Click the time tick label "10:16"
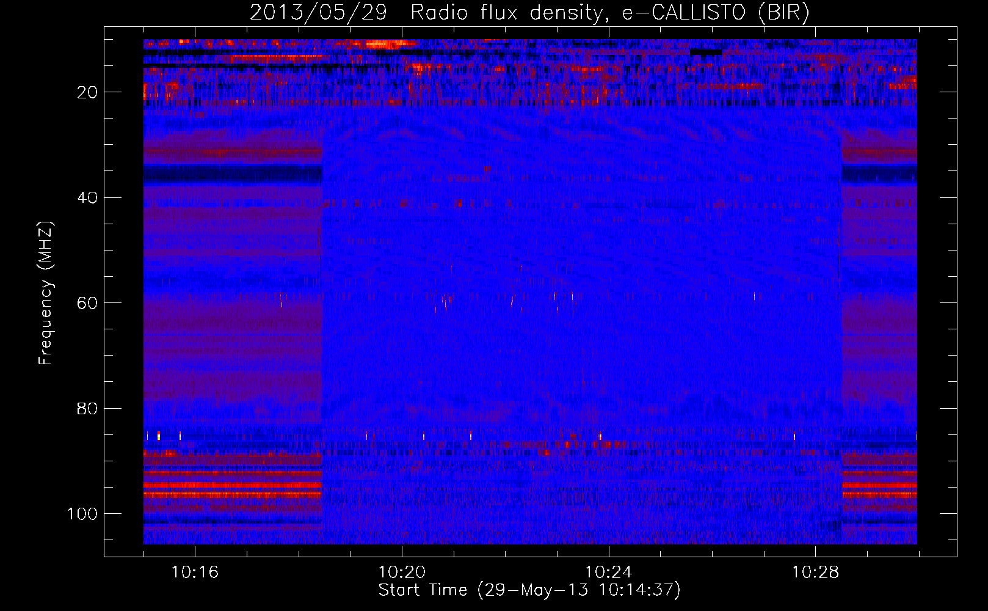This screenshot has width=988, height=611. pos(195,573)
